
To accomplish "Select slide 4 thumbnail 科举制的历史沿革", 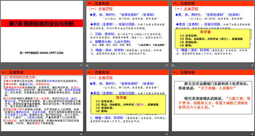I will coord(42,100).
